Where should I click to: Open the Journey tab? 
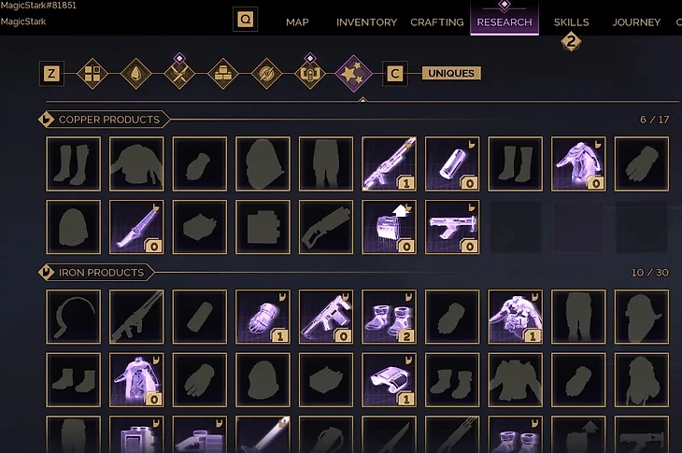(636, 22)
